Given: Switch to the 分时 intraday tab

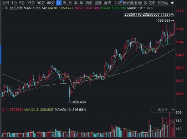Looking at the screenshot, I should click(x=6, y=3).
